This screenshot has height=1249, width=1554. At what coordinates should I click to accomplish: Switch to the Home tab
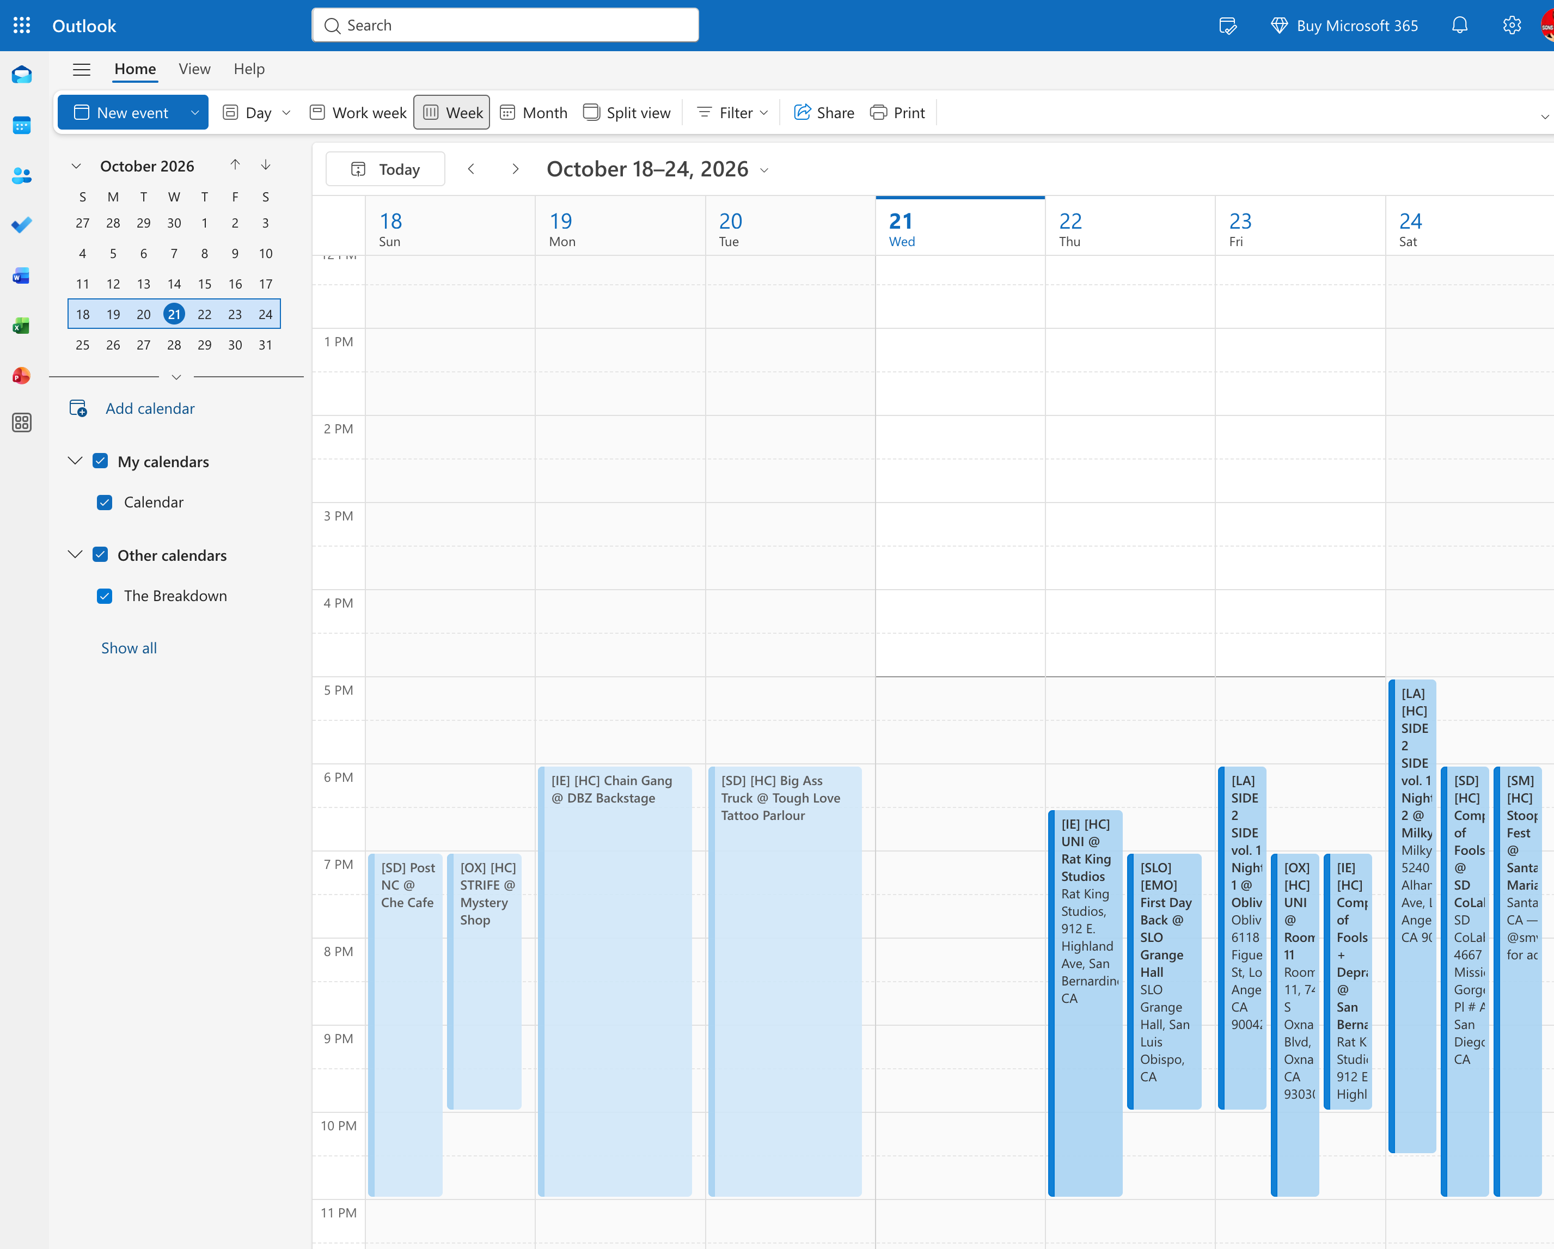(135, 69)
